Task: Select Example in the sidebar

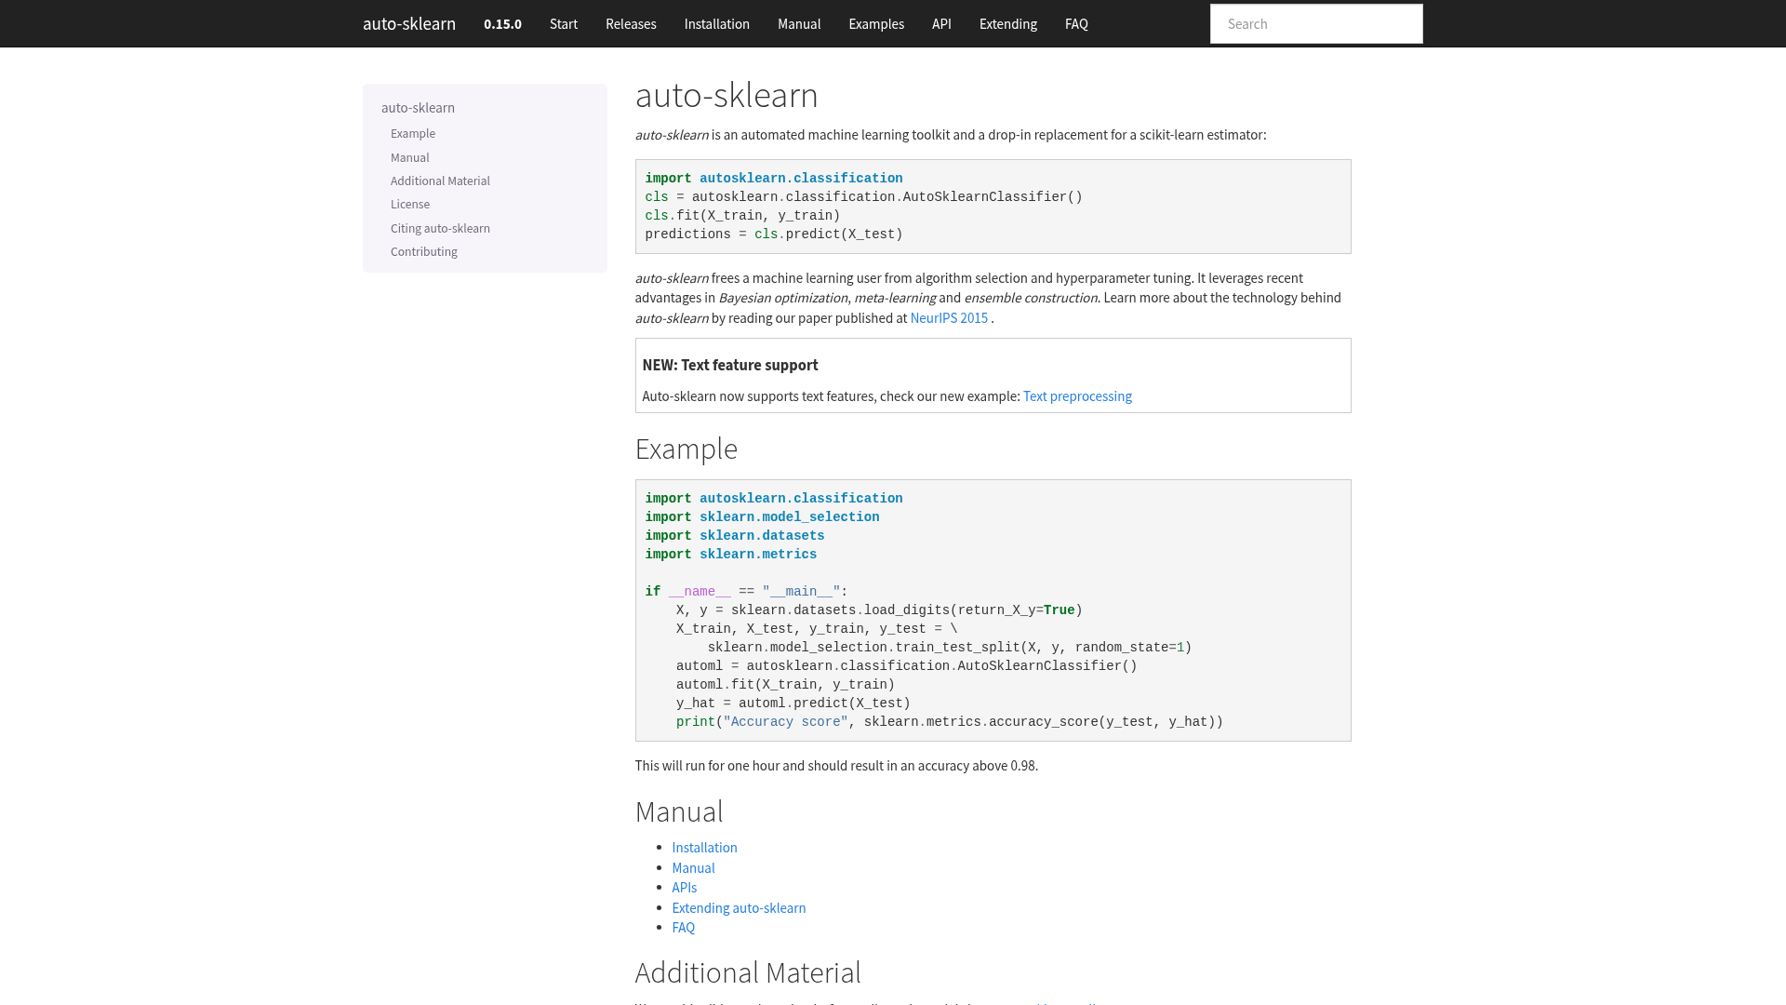Action: (413, 133)
